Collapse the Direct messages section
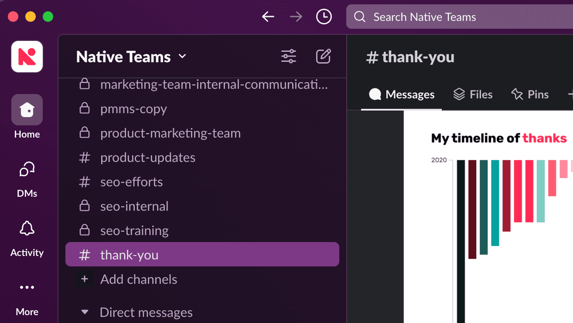The width and height of the screenshot is (573, 323). coord(85,312)
